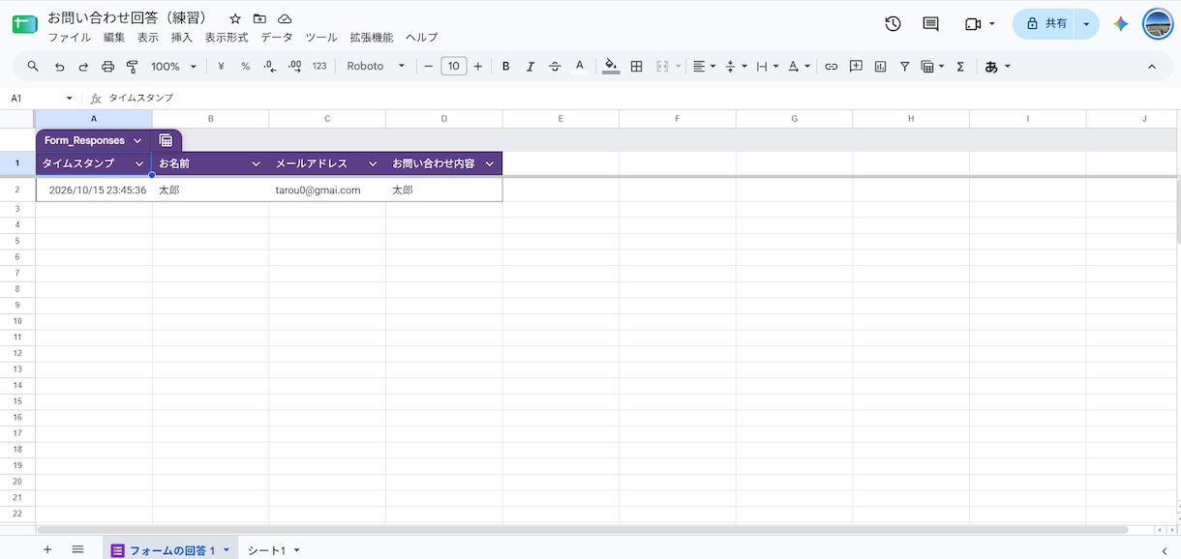This screenshot has width=1181, height=559.
Task: Add a new sheet
Action: point(46,549)
